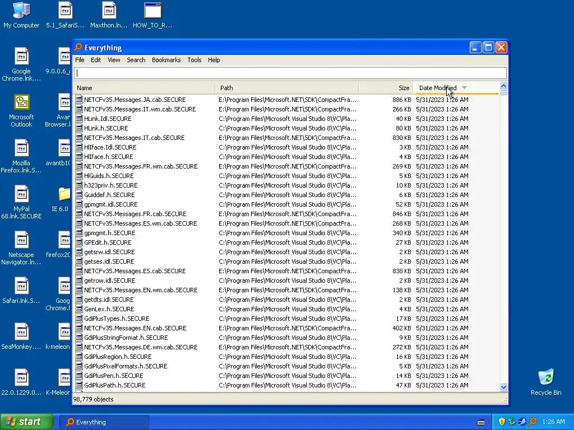Viewport: 574px width, 430px height.
Task: Select file icon of HlIface.Idl.SECURE
Action: click(x=78, y=147)
